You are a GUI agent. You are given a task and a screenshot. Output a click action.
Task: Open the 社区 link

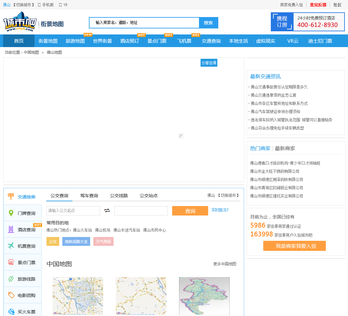(337, 5)
